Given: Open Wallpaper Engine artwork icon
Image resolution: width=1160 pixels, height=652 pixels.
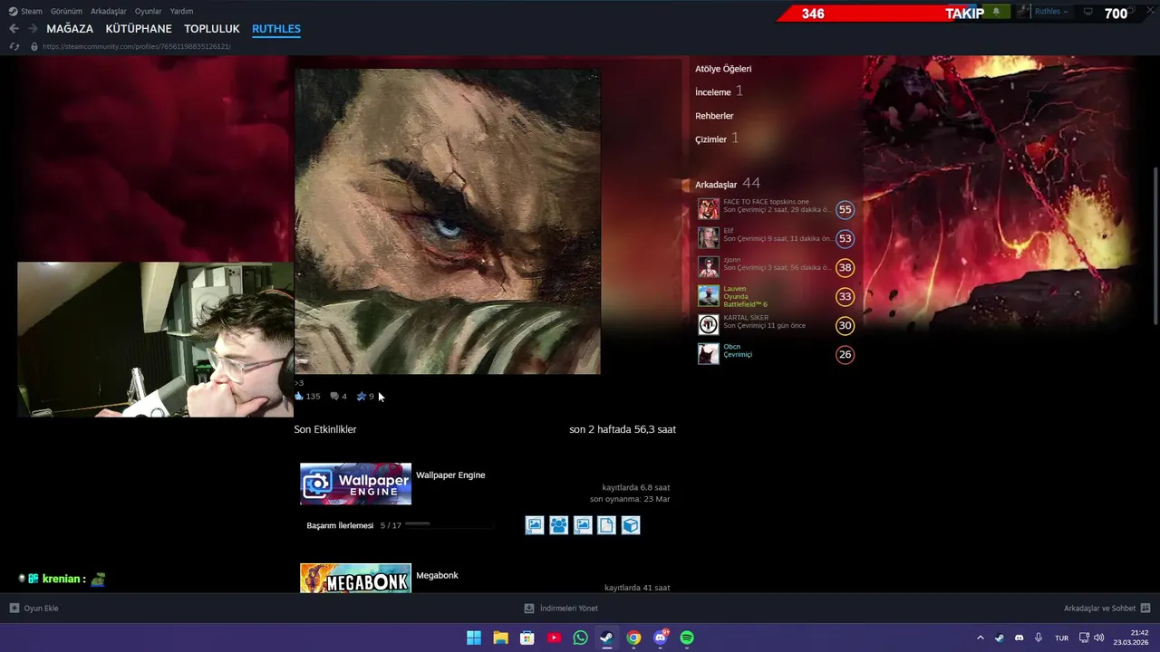Looking at the screenshot, I should click(x=583, y=525).
